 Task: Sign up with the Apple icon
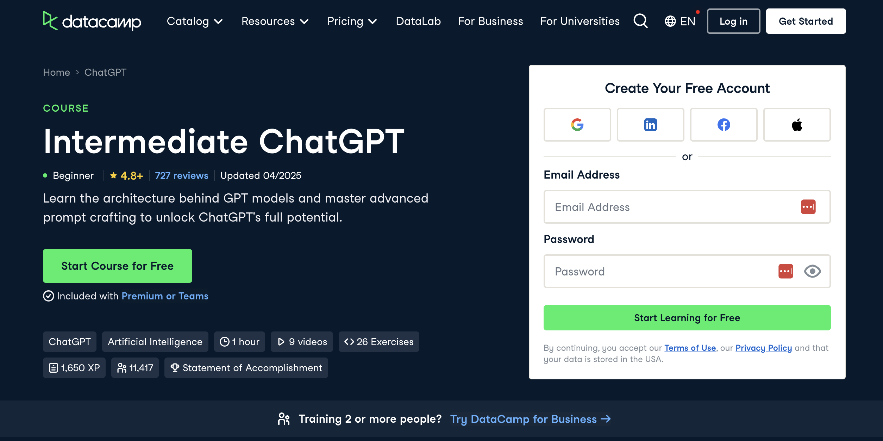click(797, 124)
